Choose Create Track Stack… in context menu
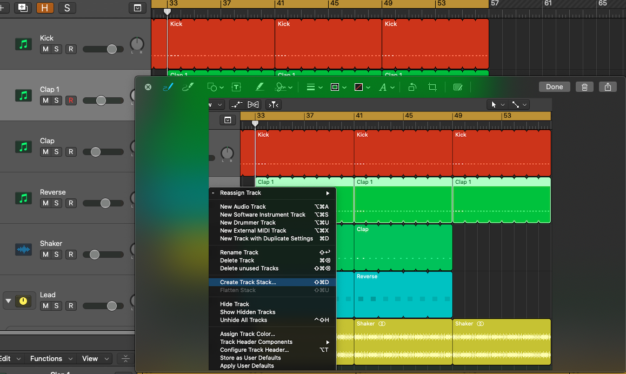This screenshot has width=626, height=374. [272, 282]
